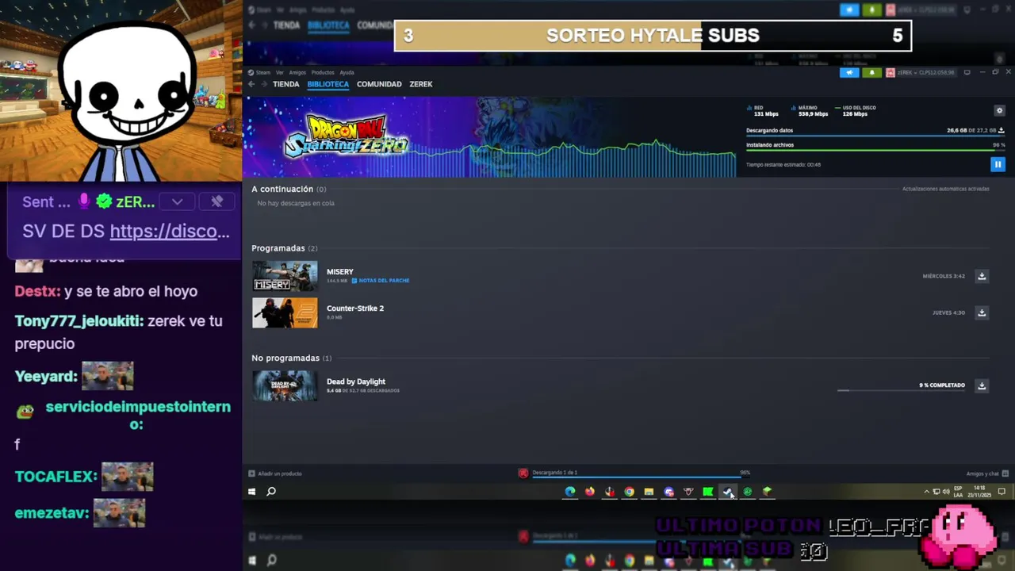Click Tony777_jeloukiti username in chat
1015x571 pixels.
79,321
